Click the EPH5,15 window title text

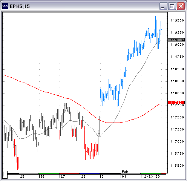pos(20,6)
